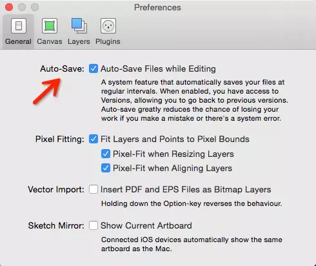Disable Auto-Save Files while Editing checkbox

coord(94,68)
